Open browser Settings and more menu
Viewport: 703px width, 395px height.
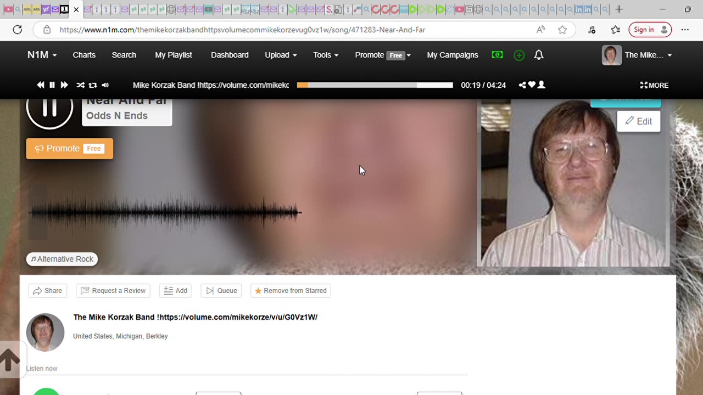[685, 30]
